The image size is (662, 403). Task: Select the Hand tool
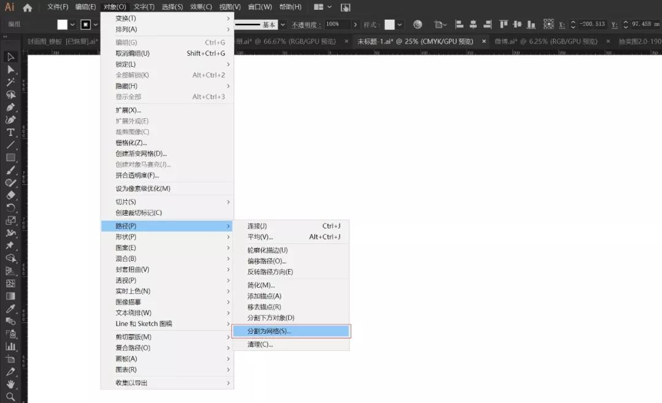tap(10, 385)
